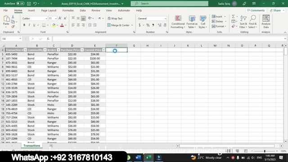Open Find & Select menu

[253, 22]
